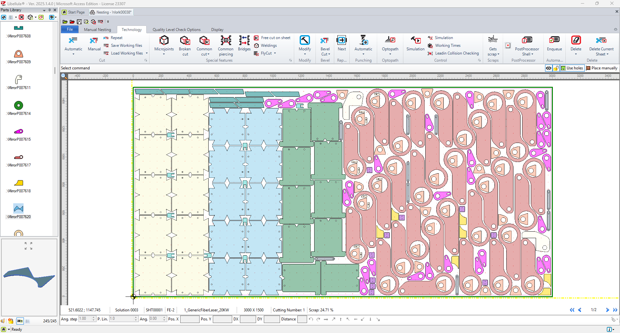Viewport: 620px width, 333px height.
Task: Click the Modify tool icon
Action: 305,40
